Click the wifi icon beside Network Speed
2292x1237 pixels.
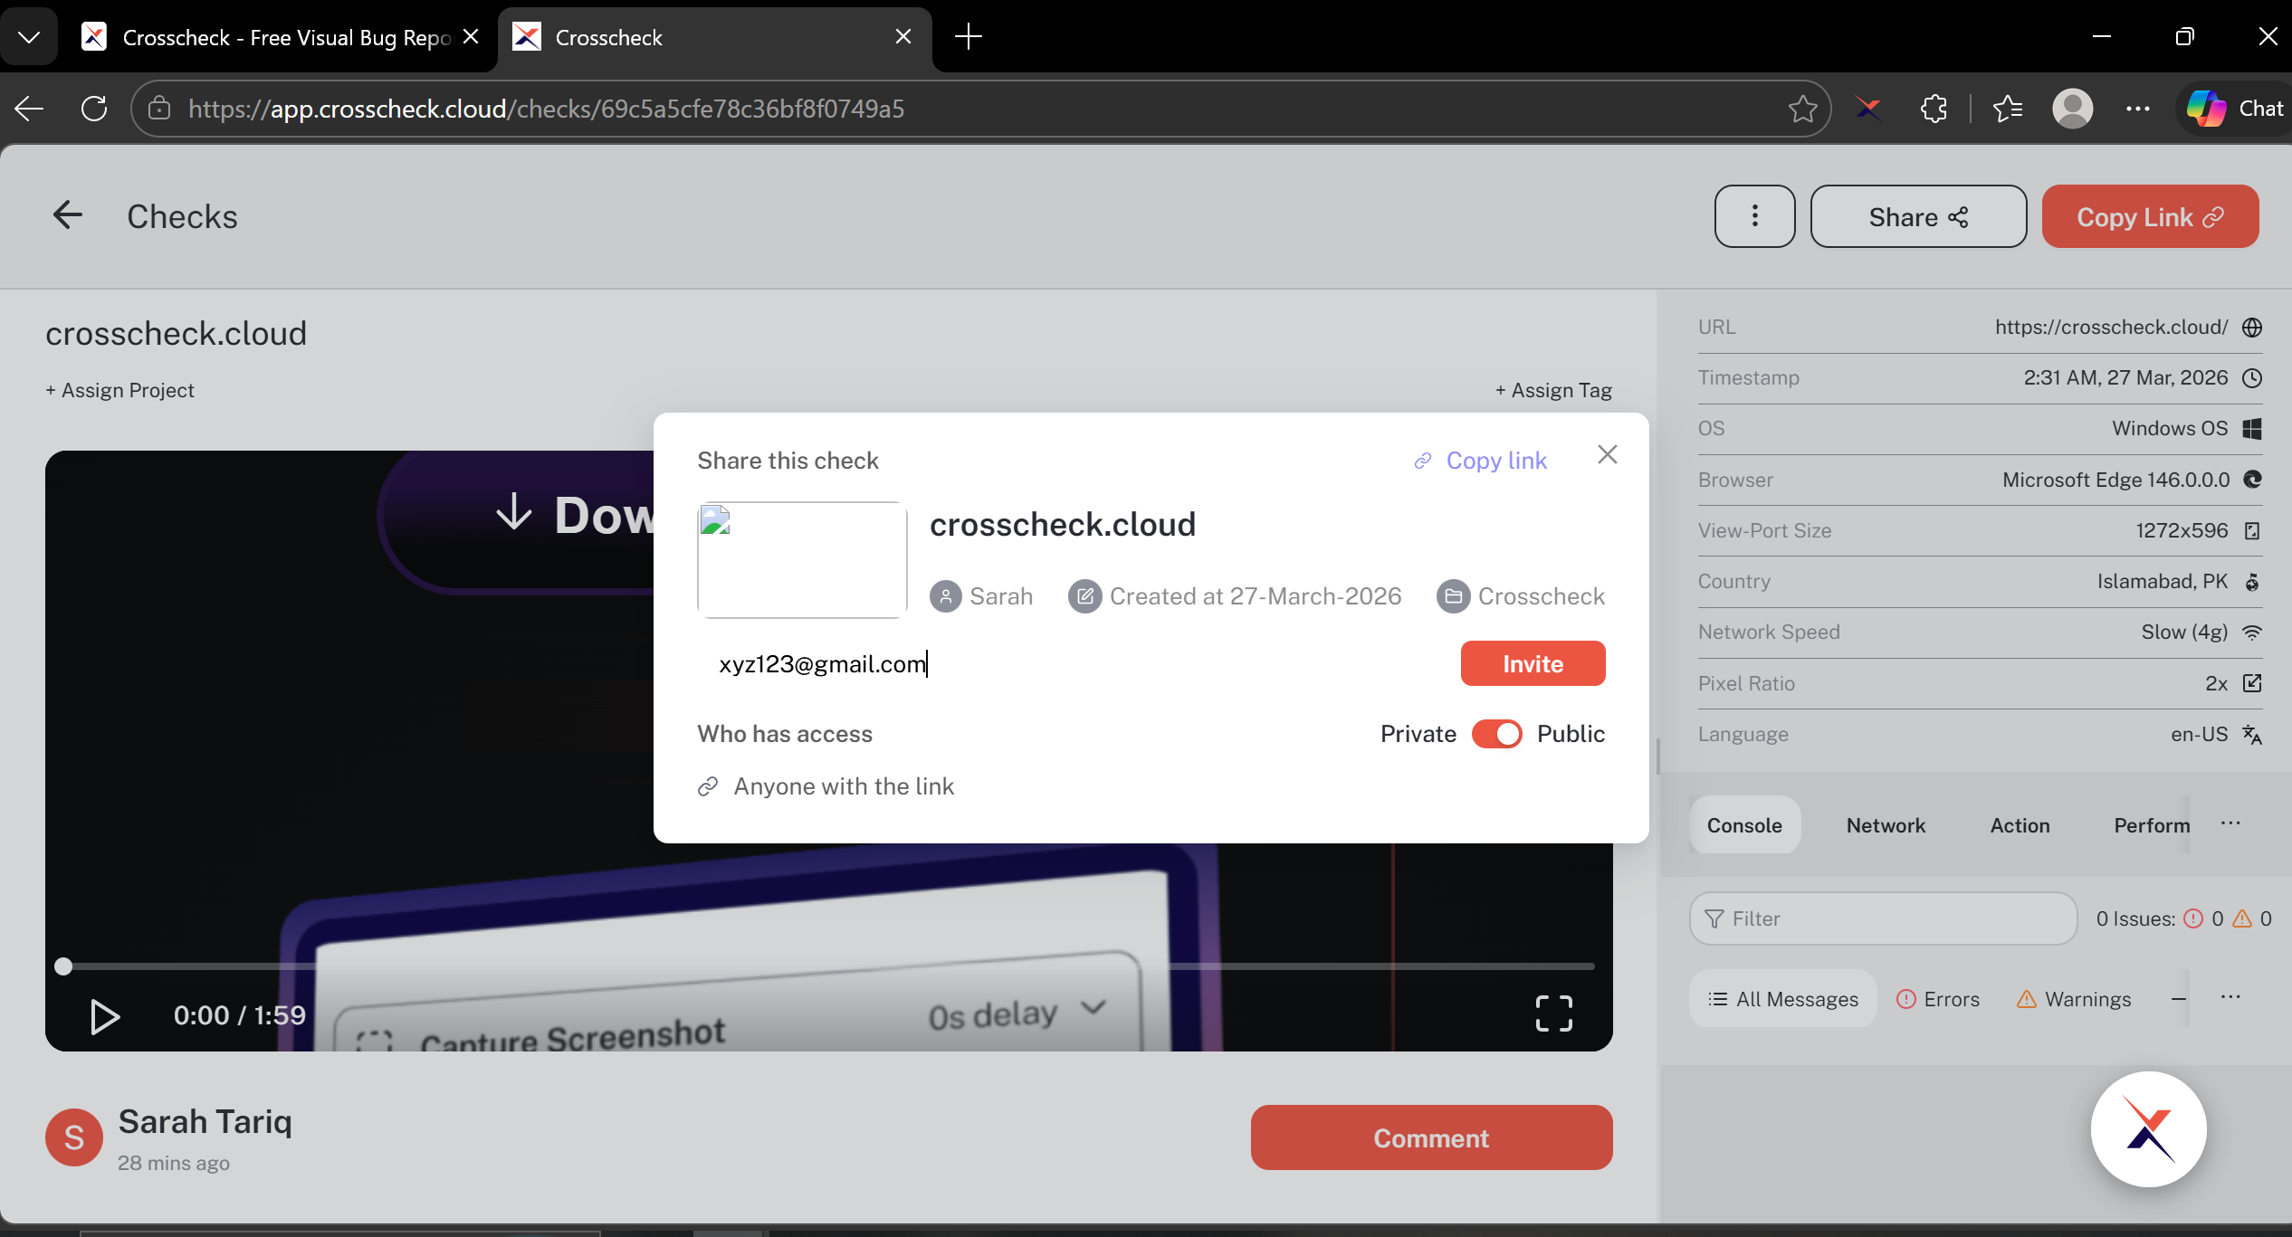coord(2252,632)
